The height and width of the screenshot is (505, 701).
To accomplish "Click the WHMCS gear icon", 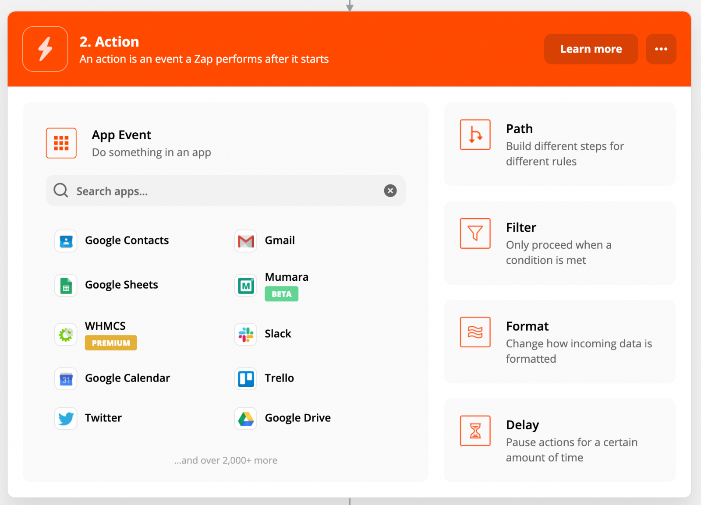I will click(66, 335).
